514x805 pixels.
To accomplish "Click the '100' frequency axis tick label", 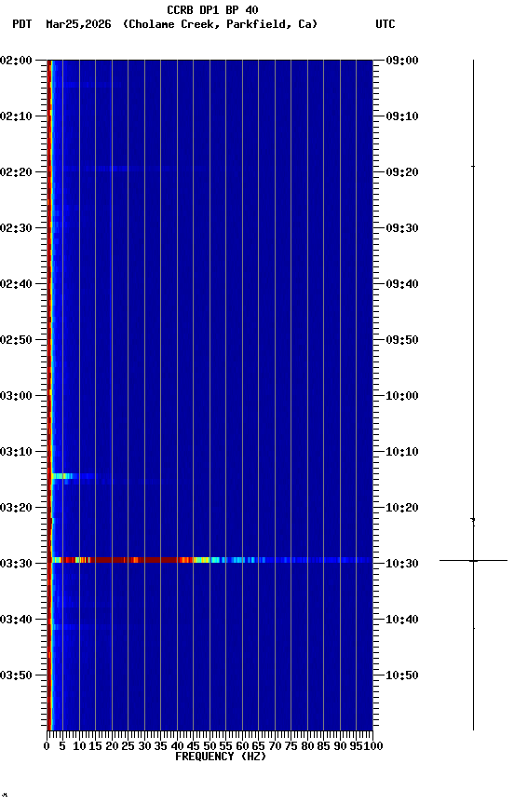I will 374,746.
